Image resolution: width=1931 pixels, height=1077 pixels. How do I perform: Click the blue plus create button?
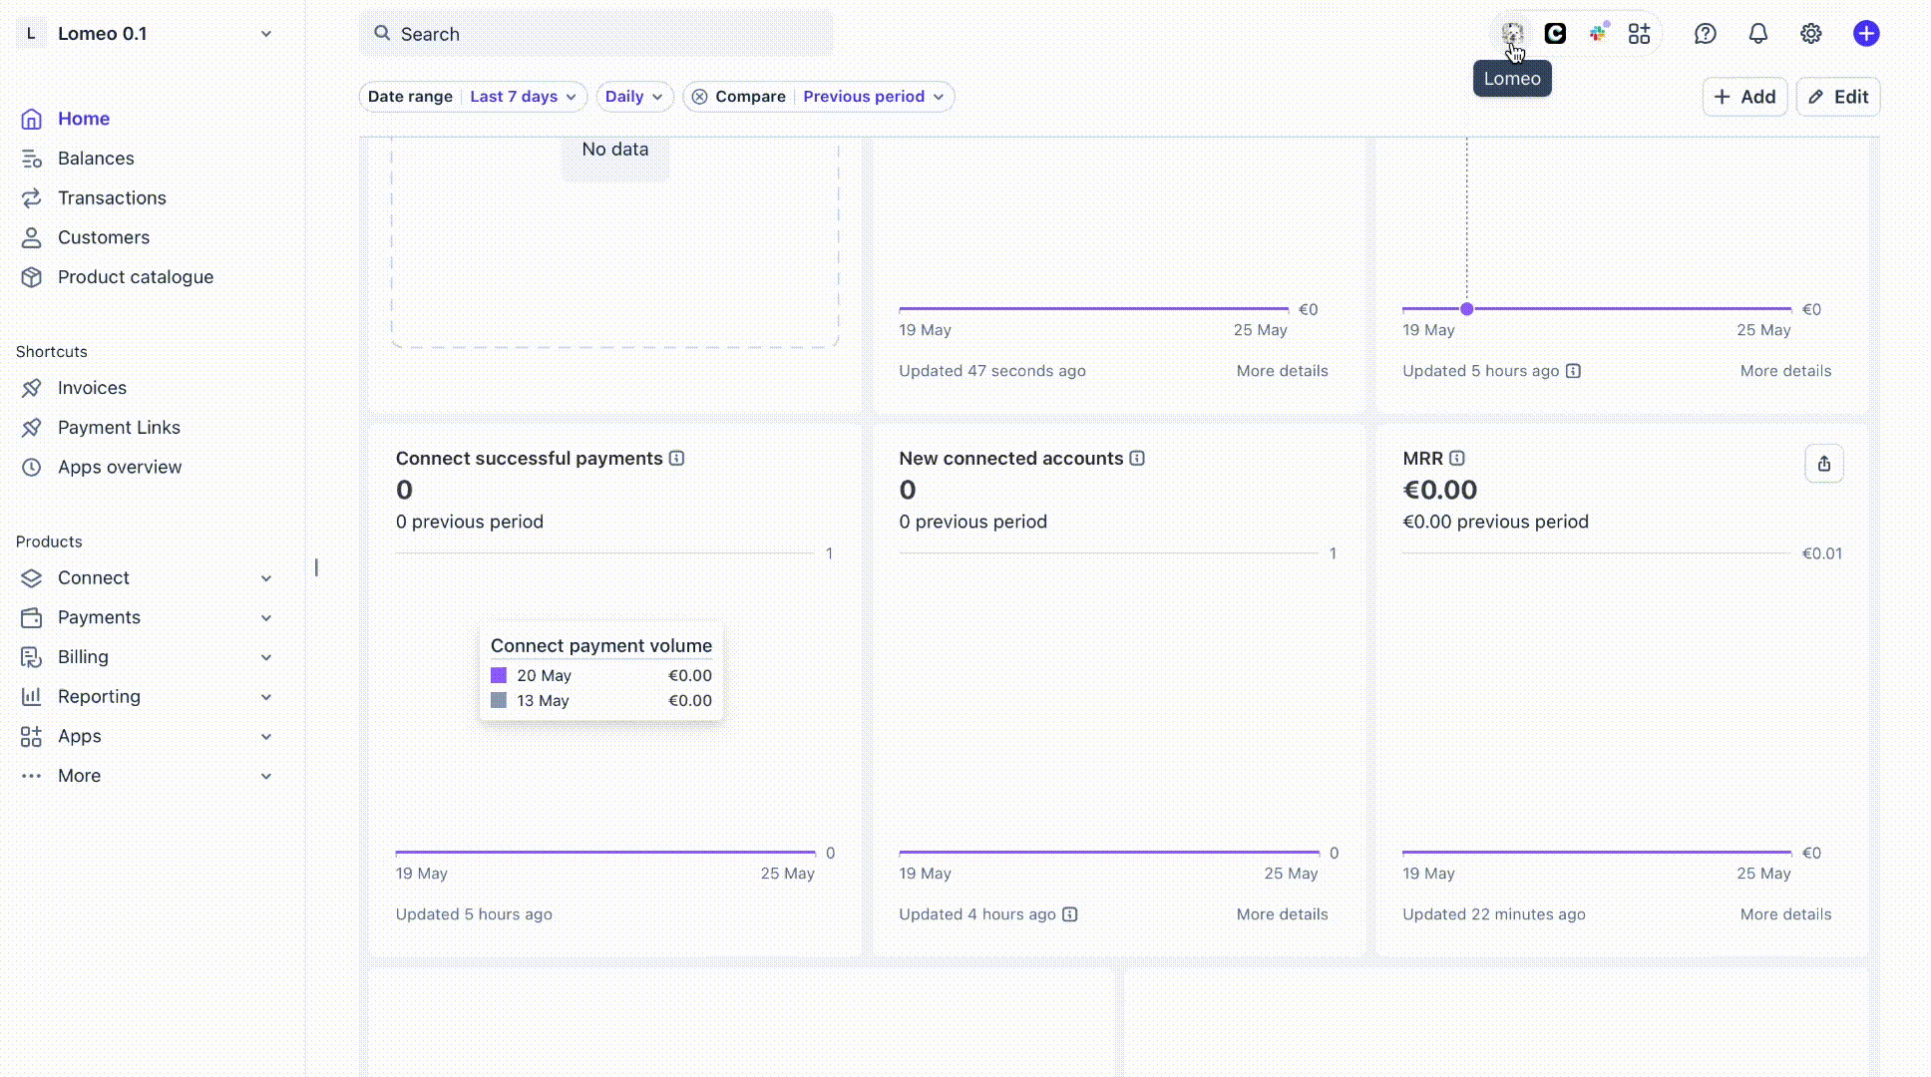1866,34
